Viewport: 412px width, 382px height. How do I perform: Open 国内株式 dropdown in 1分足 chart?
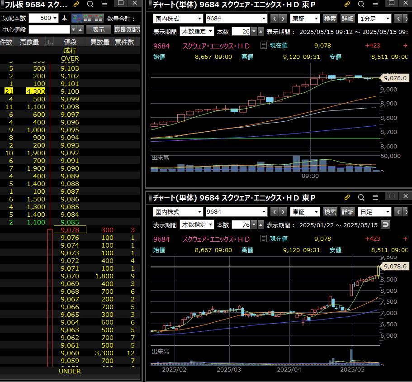(x=178, y=19)
